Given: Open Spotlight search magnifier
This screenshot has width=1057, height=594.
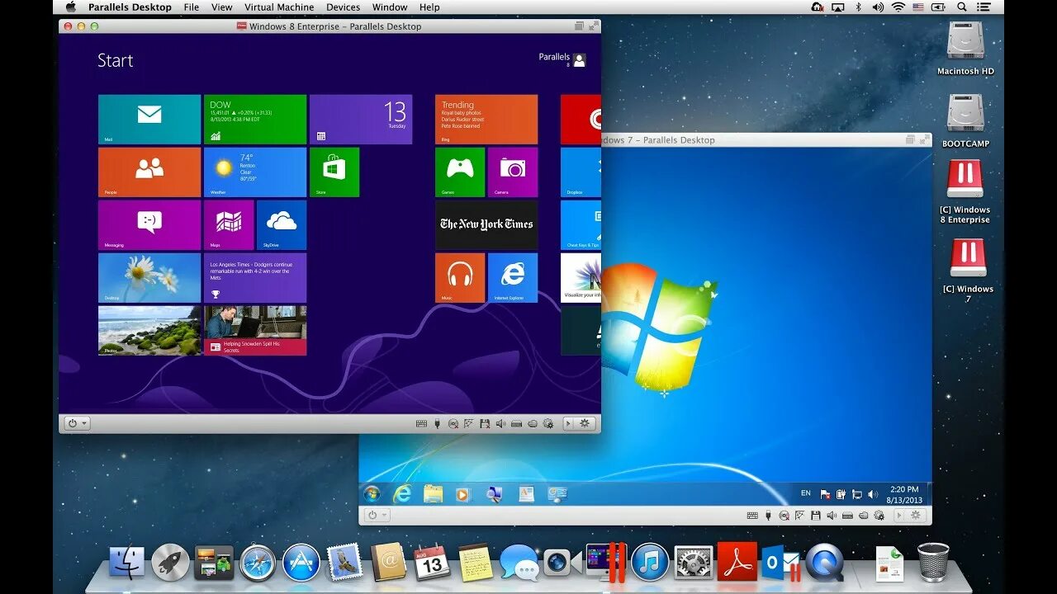Looking at the screenshot, I should pyautogui.click(x=963, y=7).
